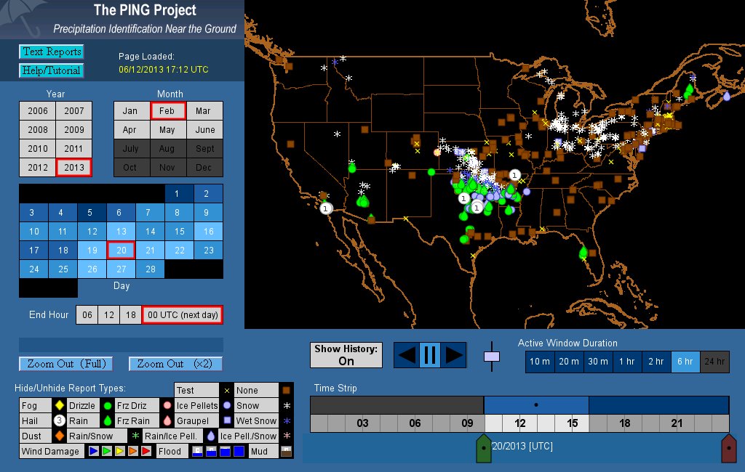Screen dimensions: 745x472
Task: Click the Zoom Out (Full) button
Action: coord(66,364)
